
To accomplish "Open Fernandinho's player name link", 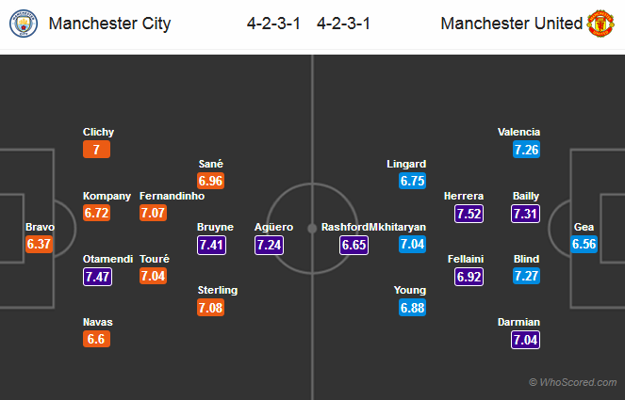I will tap(172, 196).
